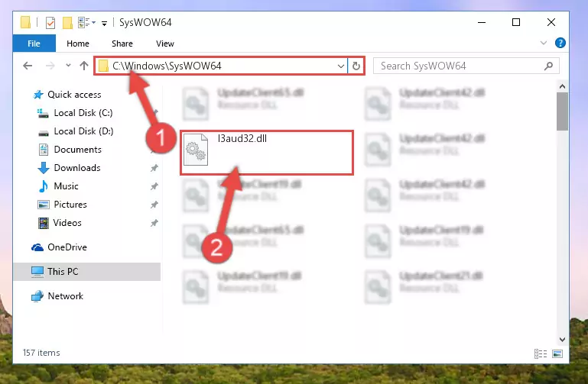Screen dimensions: 588x384
Task: Switch to Large icons view in status bar
Action: click(557, 353)
